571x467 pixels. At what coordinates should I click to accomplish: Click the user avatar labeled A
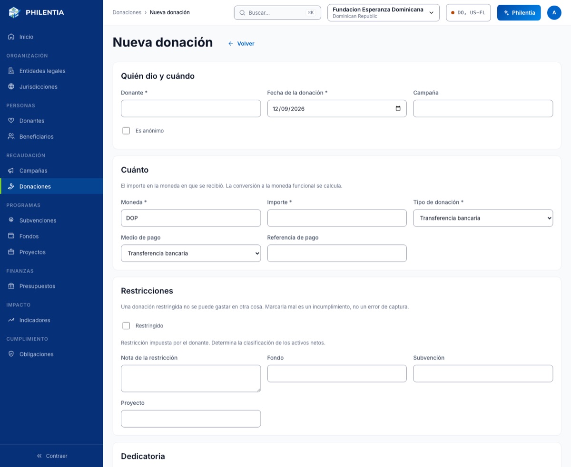click(x=554, y=12)
